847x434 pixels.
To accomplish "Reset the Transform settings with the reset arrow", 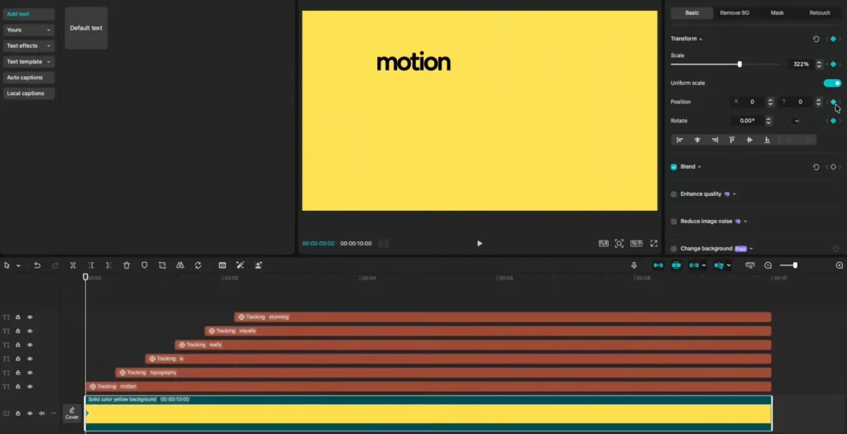I will pyautogui.click(x=816, y=39).
